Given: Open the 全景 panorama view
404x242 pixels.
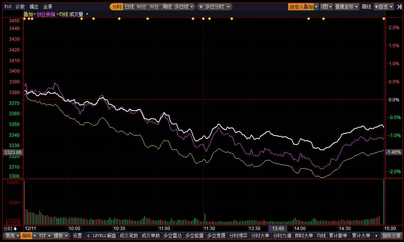Looking at the screenshot, I should coord(48,7).
